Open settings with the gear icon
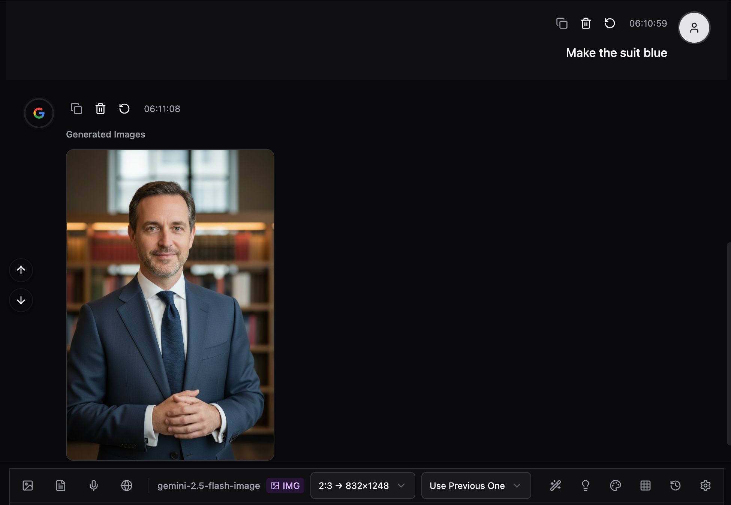 pos(705,486)
